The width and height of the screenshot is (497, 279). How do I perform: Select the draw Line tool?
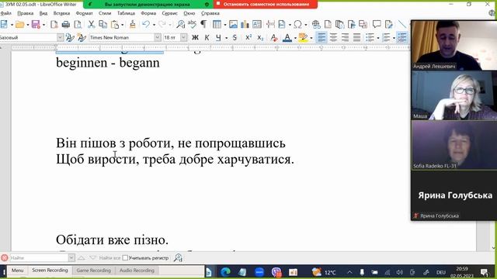click(402, 24)
